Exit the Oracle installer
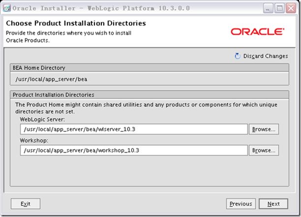Image resolution: width=301 pixels, height=217 pixels. (26, 204)
